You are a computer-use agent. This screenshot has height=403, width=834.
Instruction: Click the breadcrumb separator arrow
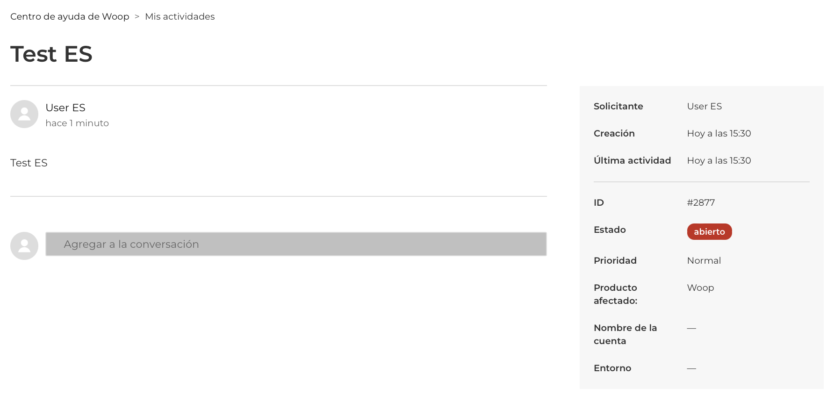(137, 17)
